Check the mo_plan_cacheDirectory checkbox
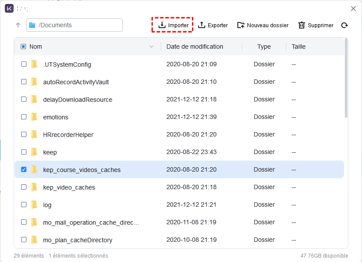This screenshot has width=362, height=262. [x=24, y=240]
